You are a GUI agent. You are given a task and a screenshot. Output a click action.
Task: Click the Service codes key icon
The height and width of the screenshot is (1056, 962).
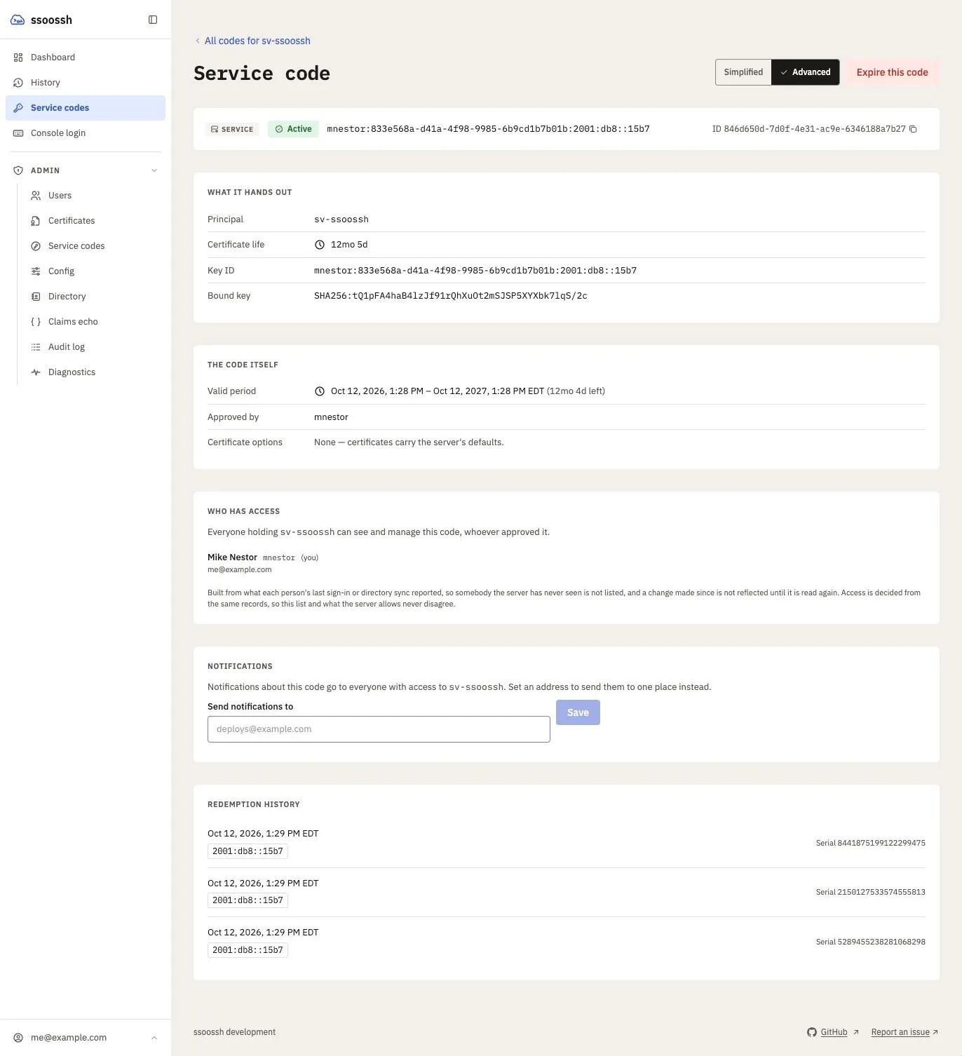point(18,108)
